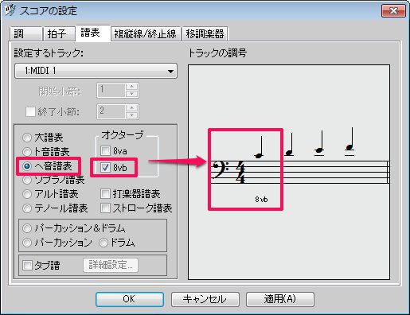
Task: Confirm with the OK button
Action: click(130, 299)
